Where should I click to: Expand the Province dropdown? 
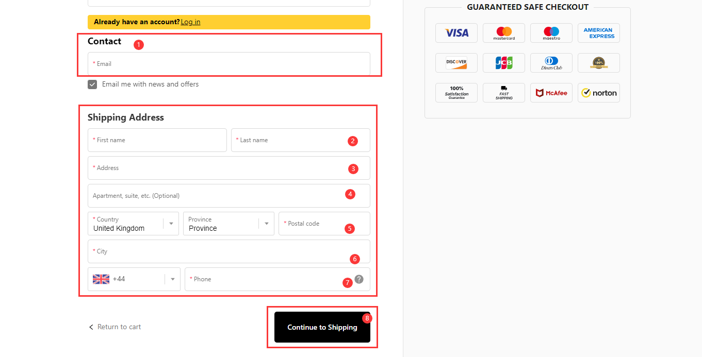(228, 224)
